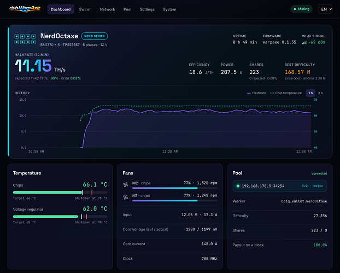
Task: Click the 11:28 AM chart time label
Action: 170,152
